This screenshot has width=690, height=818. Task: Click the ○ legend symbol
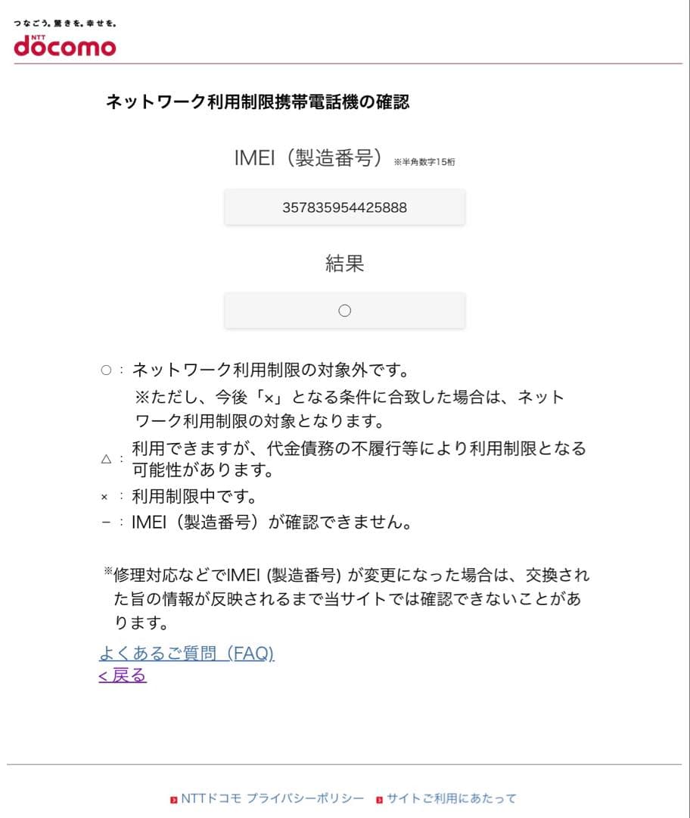[106, 370]
